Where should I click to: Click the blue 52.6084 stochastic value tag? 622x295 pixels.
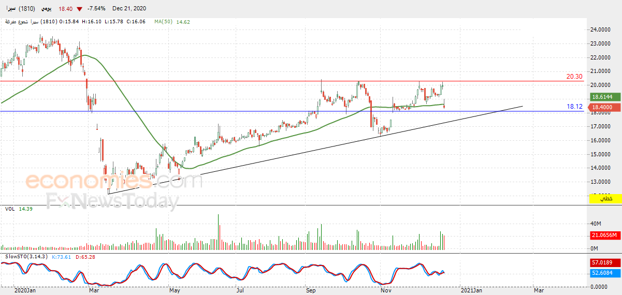point(605,273)
